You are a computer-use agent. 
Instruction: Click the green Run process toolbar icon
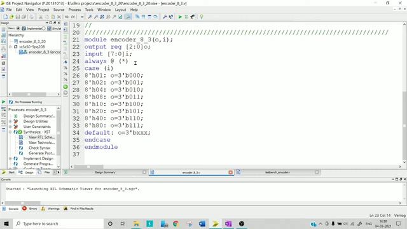point(180,17)
